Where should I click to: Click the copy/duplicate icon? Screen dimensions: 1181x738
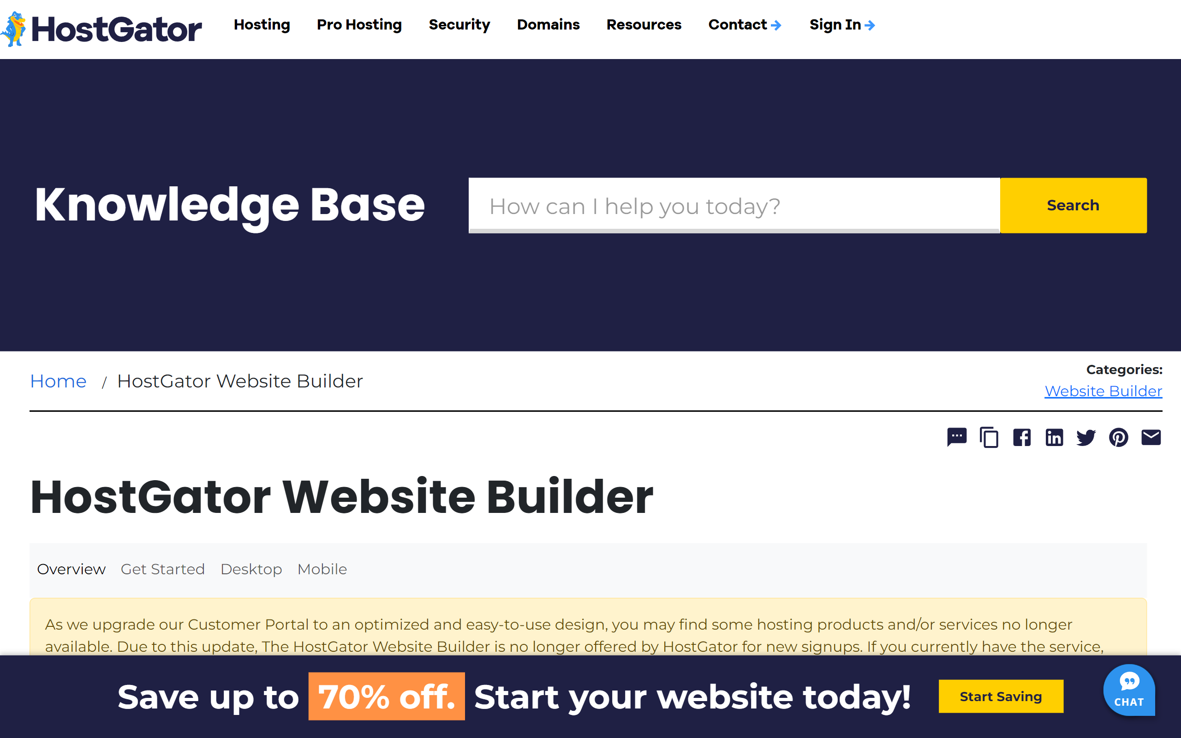(x=988, y=437)
